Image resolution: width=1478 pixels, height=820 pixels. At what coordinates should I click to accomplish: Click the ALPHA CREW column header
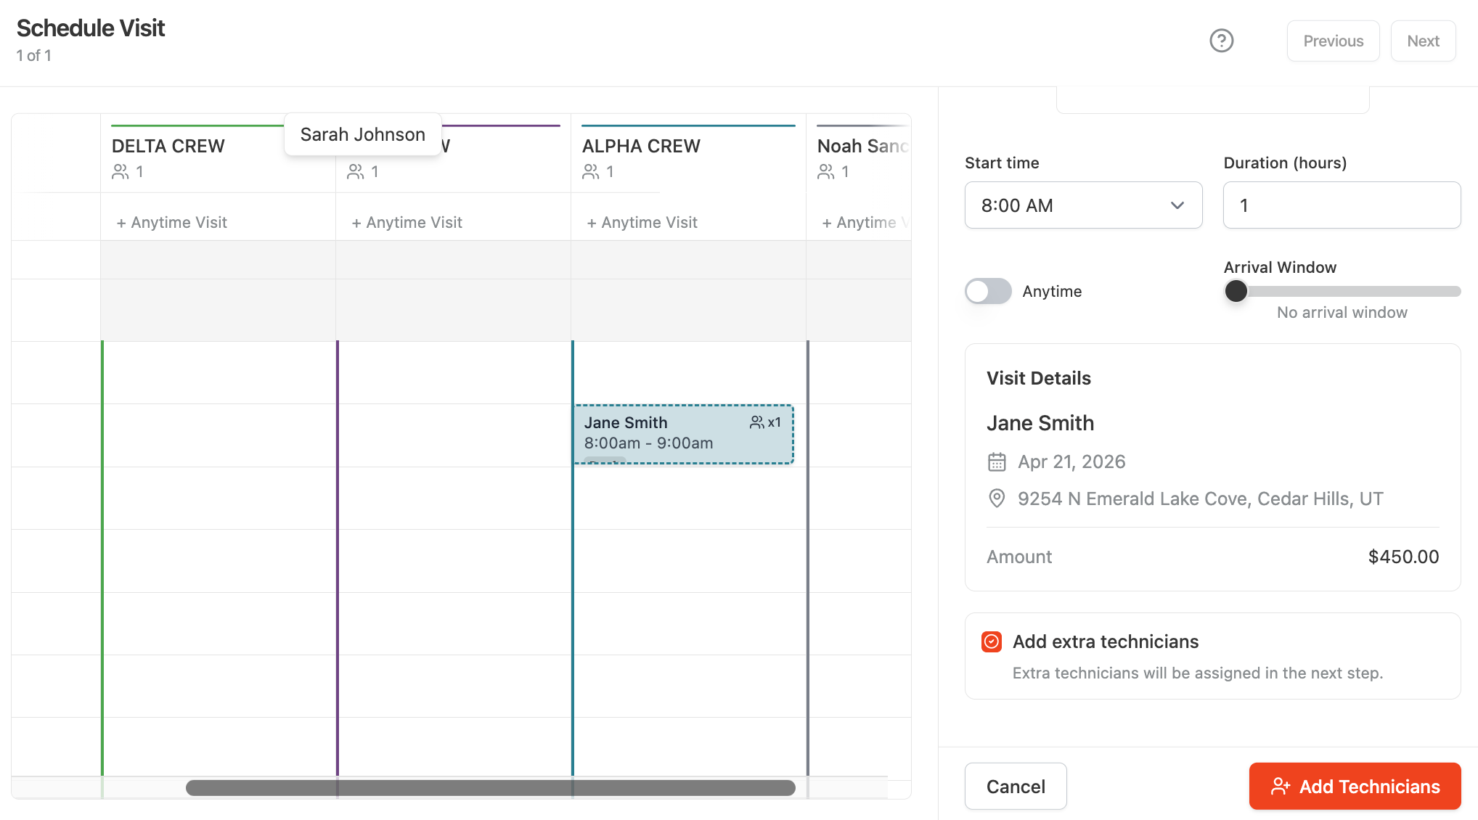point(641,146)
